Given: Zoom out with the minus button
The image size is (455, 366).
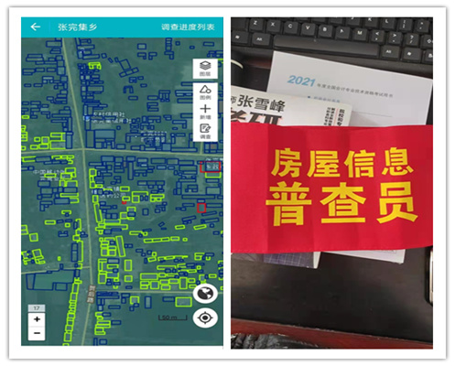Looking at the screenshot, I should [37, 333].
